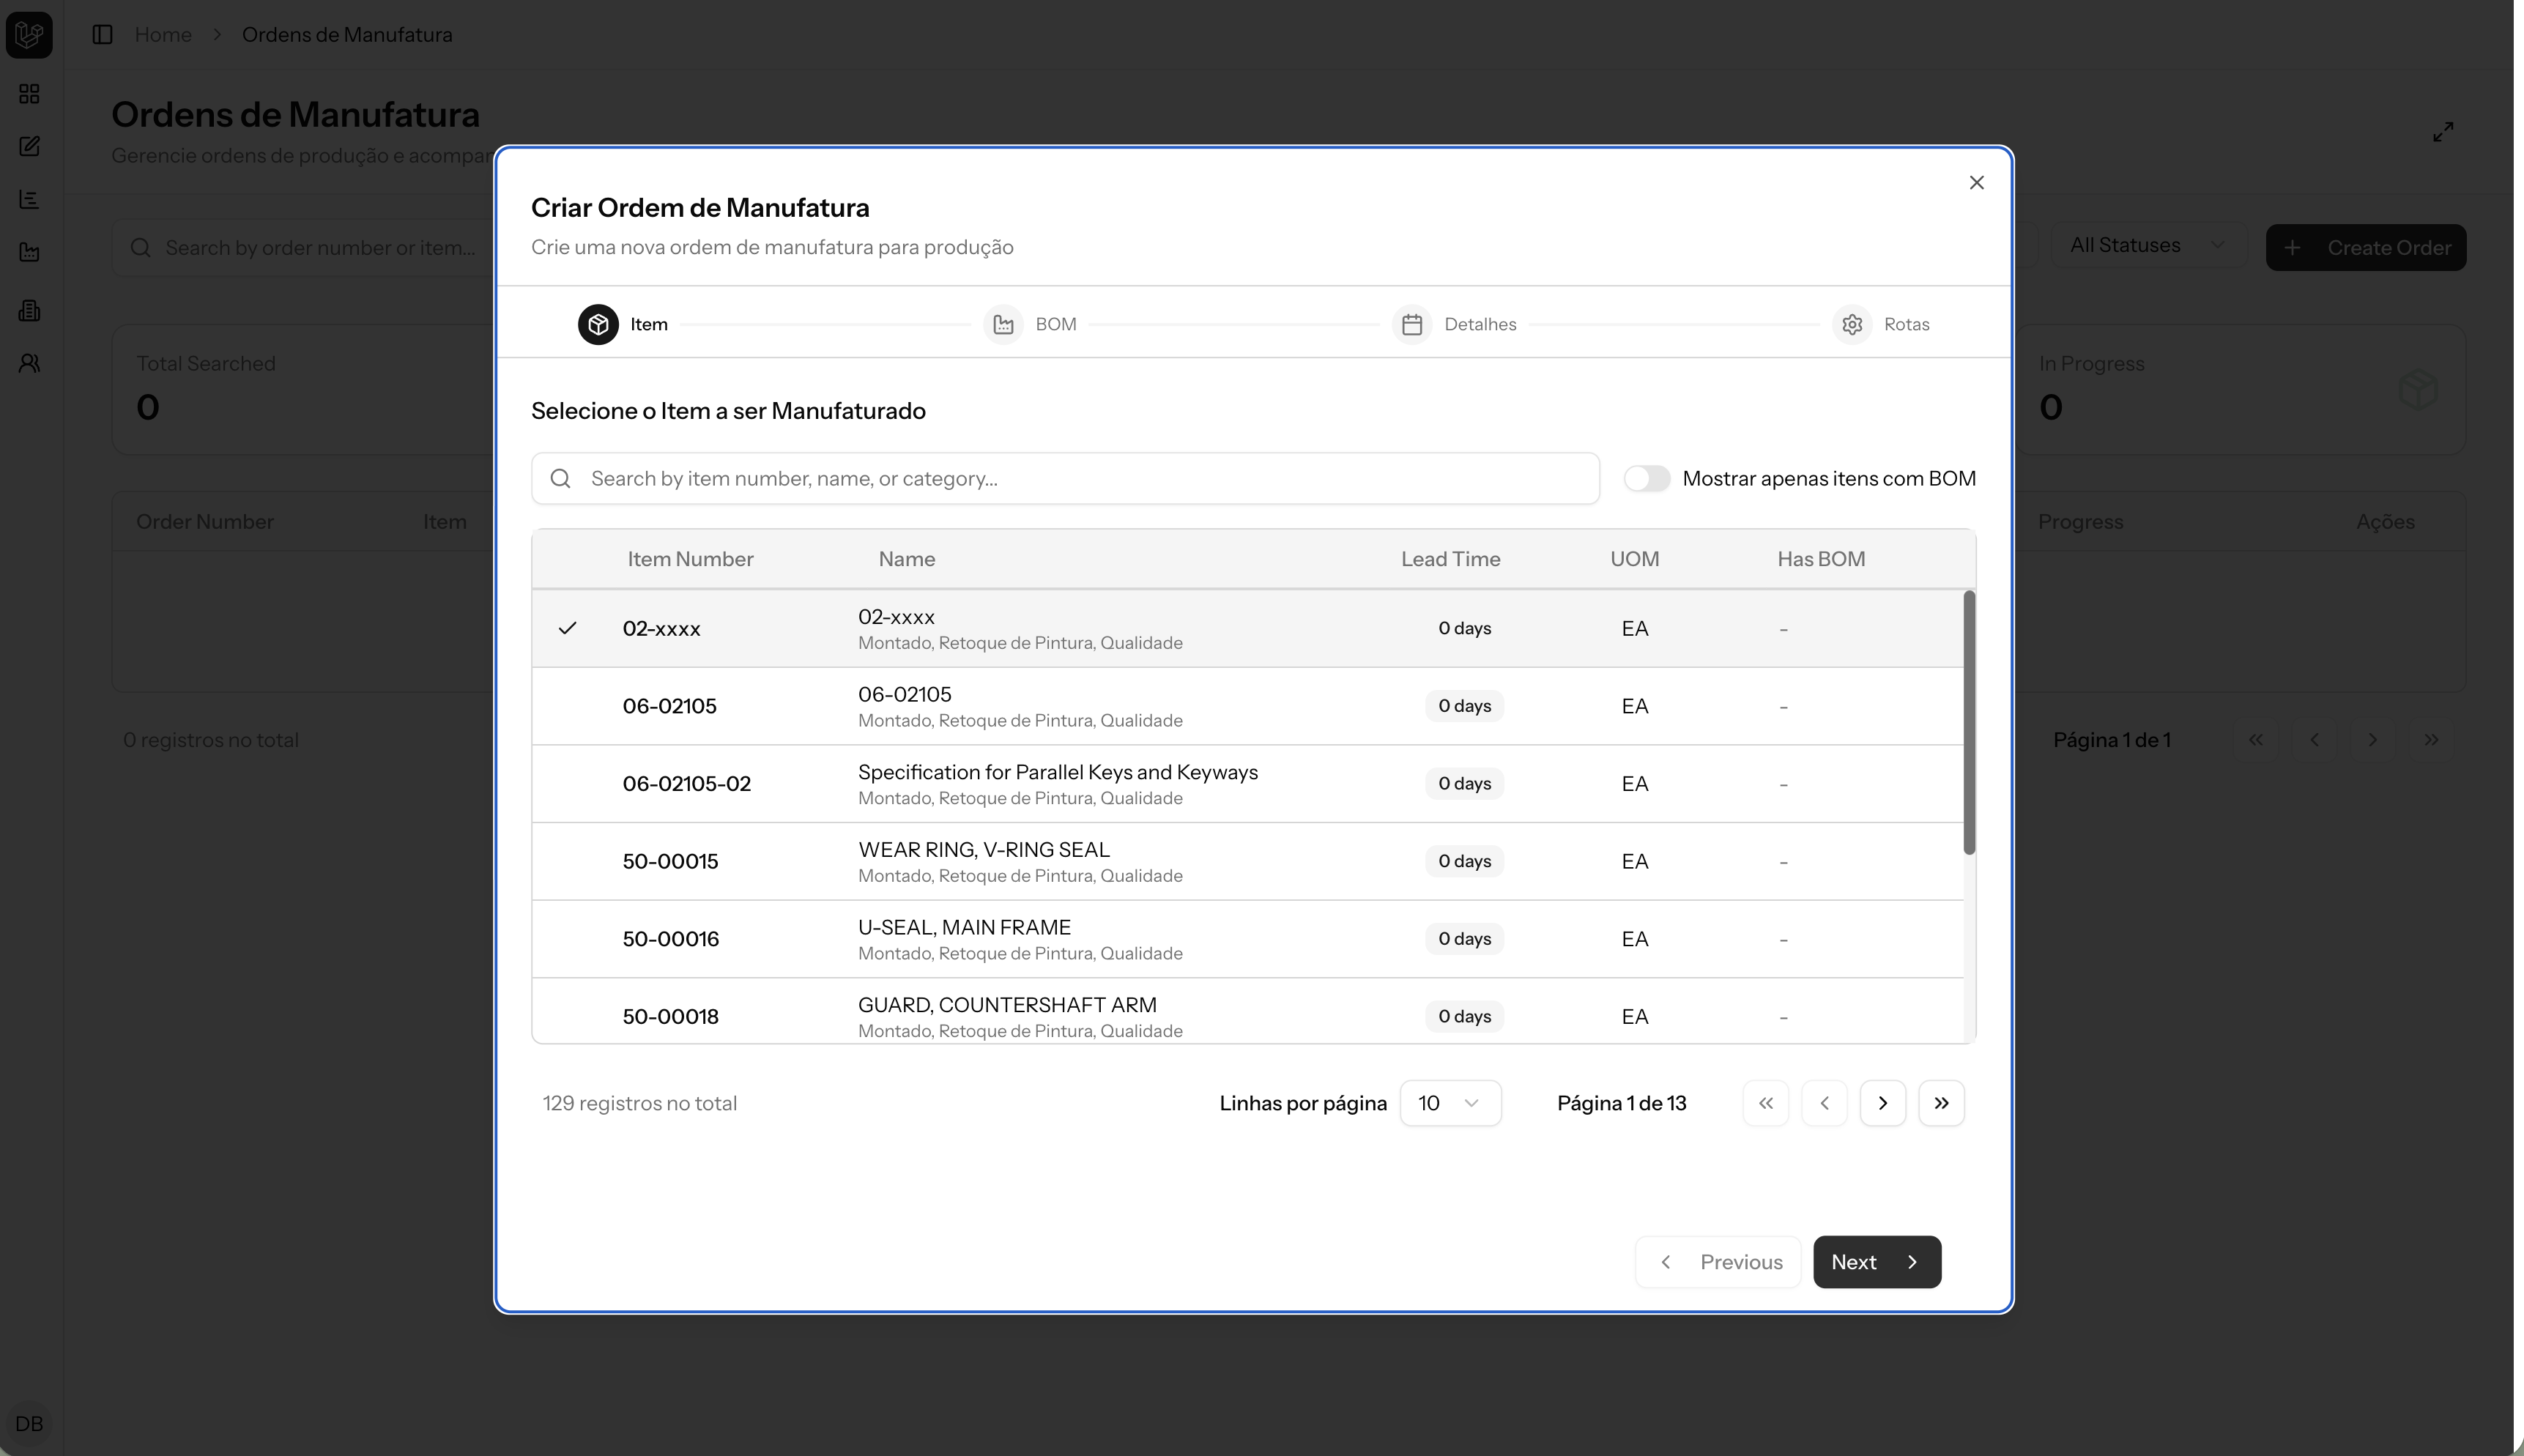Toggle the sidebar panel icon near Home
Viewport: 2524px width, 1456px height.
pyautogui.click(x=102, y=35)
